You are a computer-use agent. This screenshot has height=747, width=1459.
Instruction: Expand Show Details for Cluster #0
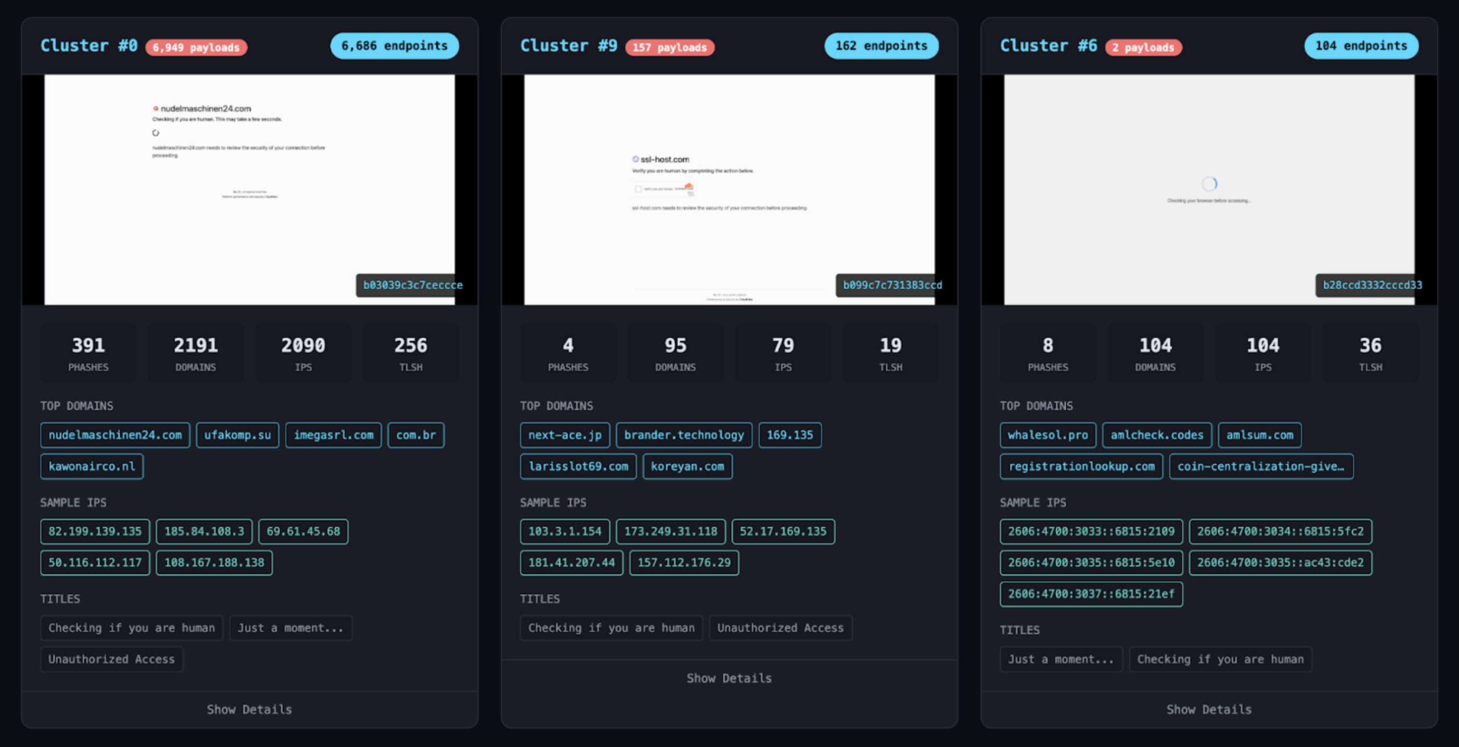point(249,709)
